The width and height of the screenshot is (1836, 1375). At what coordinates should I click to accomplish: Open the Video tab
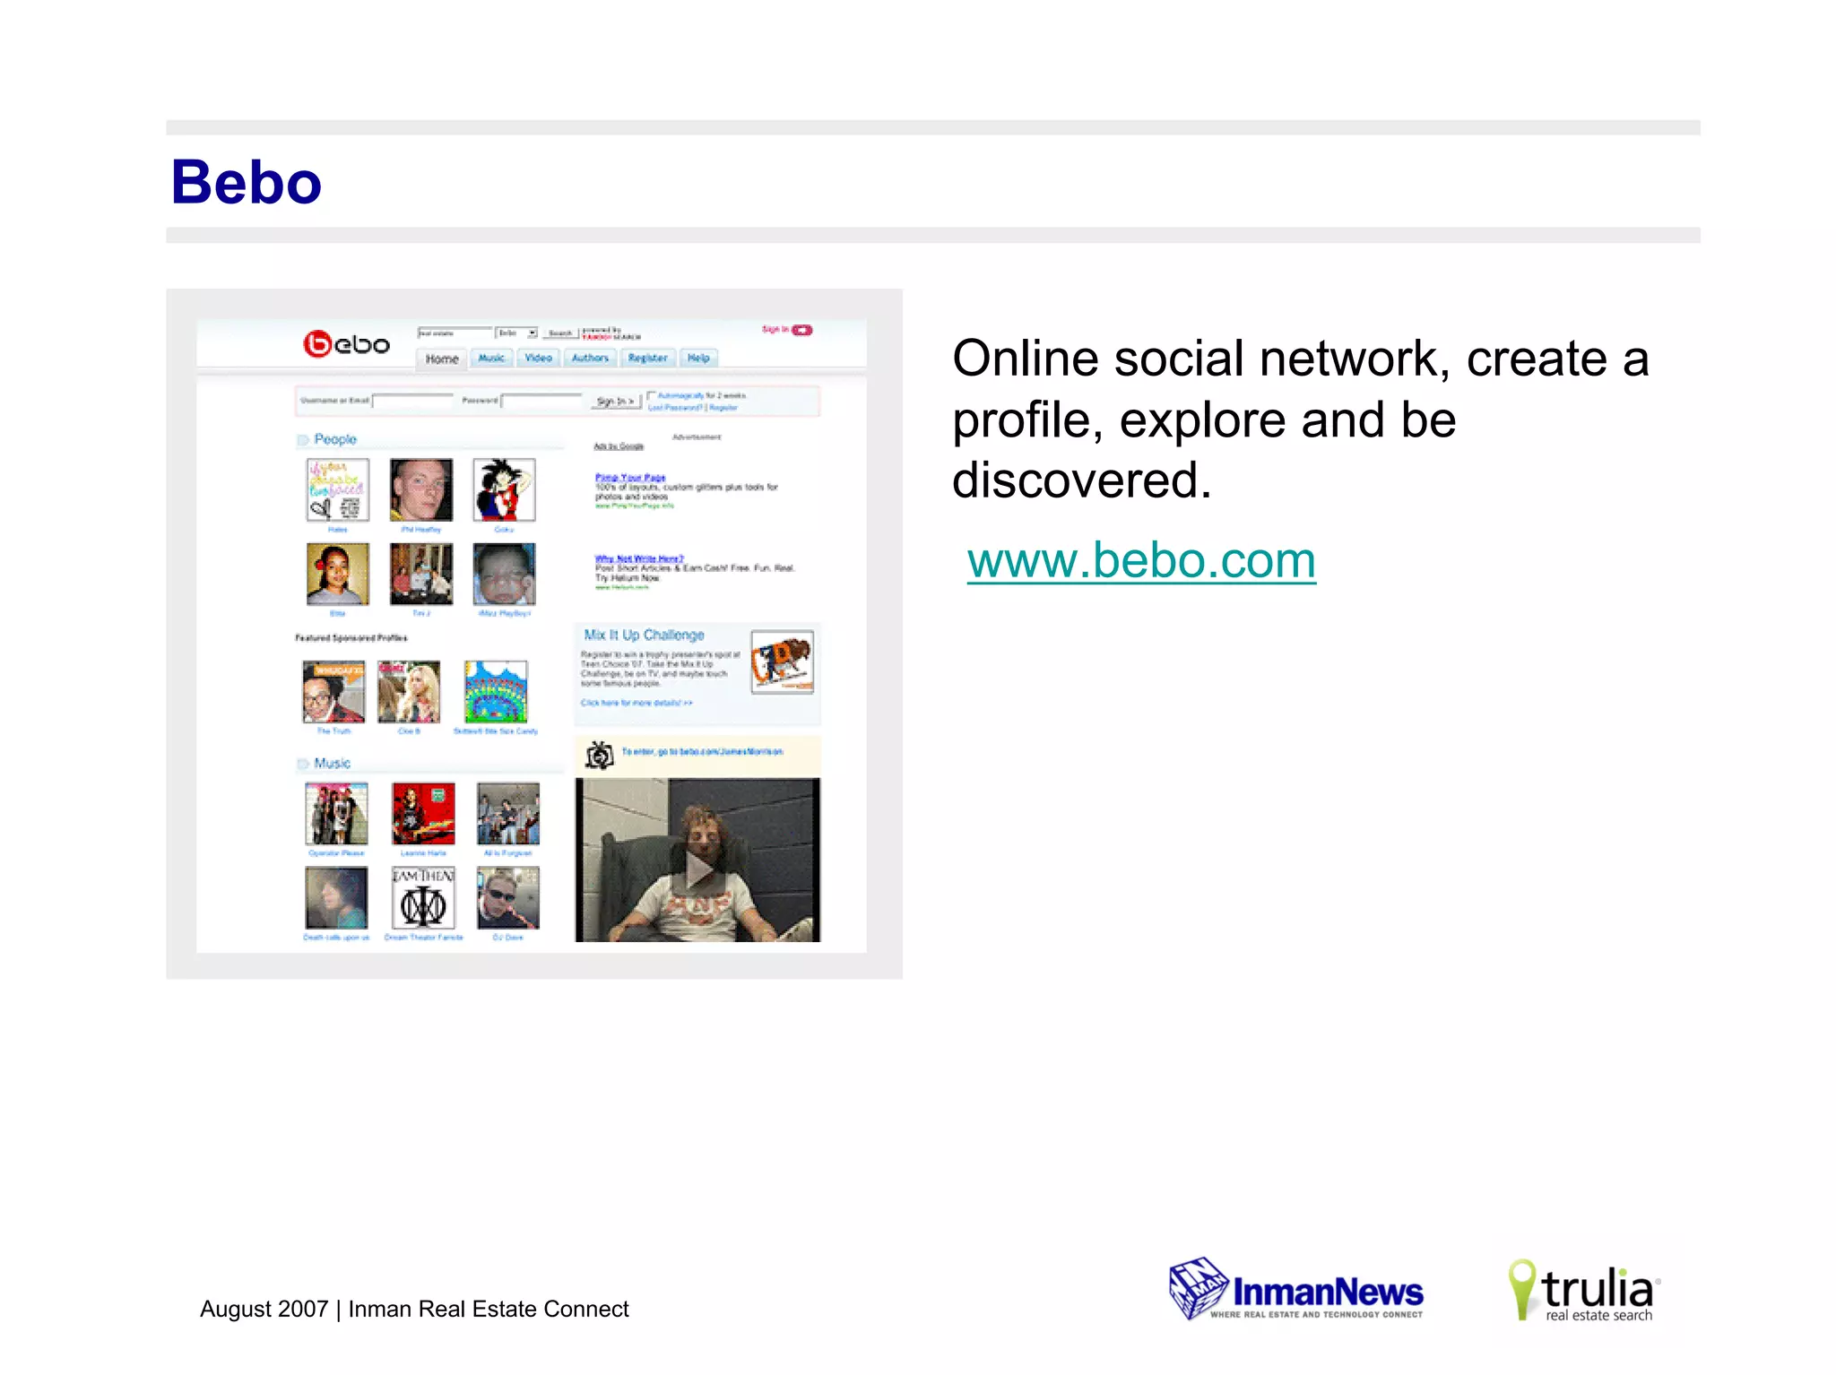[538, 358]
